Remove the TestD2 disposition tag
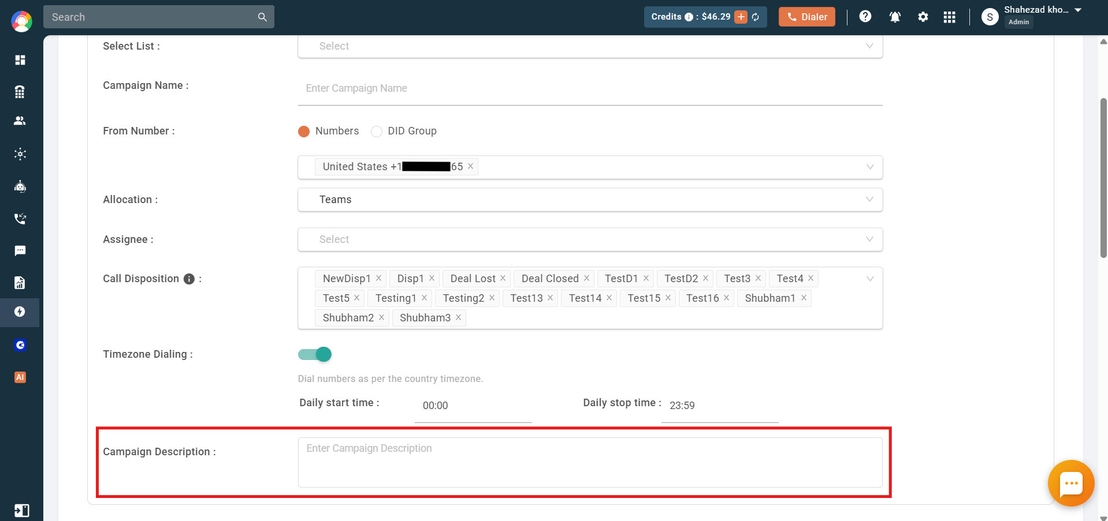 (705, 278)
